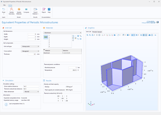The height and width of the screenshot is (115, 161).
Task: Expand the Aluminum material dropdown
Action: [63, 33]
